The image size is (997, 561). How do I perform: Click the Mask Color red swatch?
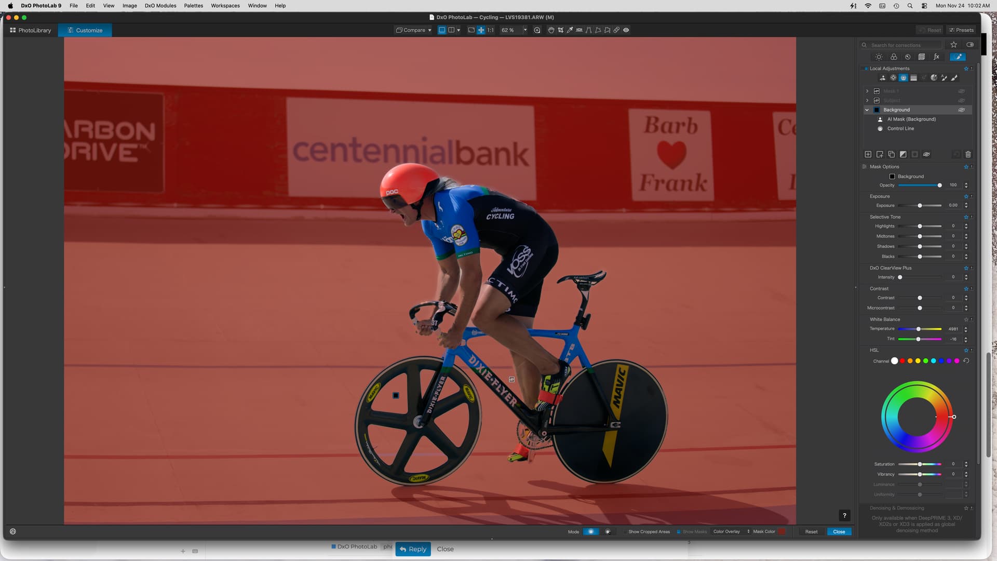tap(782, 531)
